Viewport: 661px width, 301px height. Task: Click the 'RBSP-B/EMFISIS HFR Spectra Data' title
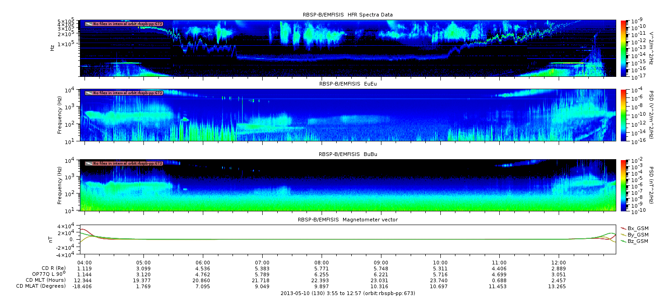(348, 15)
